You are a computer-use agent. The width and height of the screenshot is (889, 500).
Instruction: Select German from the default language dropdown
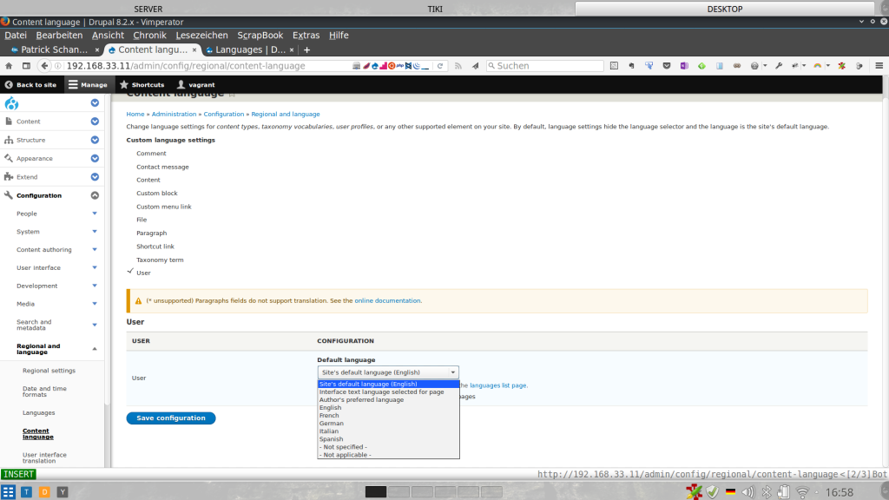point(331,424)
